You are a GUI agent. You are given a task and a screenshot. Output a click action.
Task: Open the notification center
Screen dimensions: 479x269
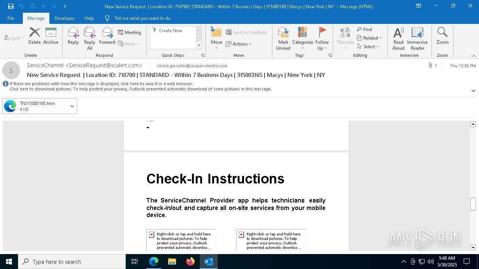click(x=467, y=262)
